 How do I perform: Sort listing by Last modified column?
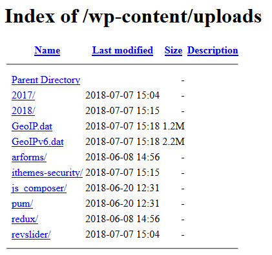tap(123, 51)
